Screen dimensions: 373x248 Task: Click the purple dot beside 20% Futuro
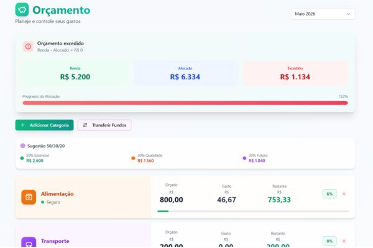coord(244,158)
